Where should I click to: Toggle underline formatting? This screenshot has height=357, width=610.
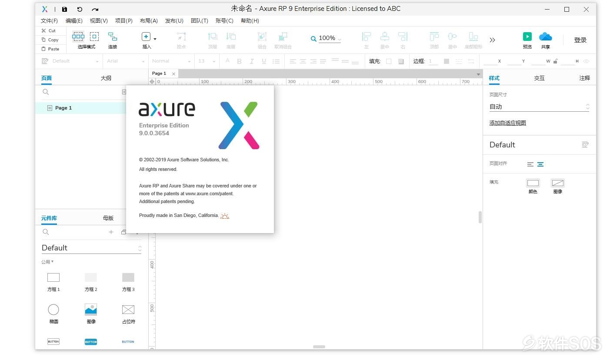click(263, 61)
